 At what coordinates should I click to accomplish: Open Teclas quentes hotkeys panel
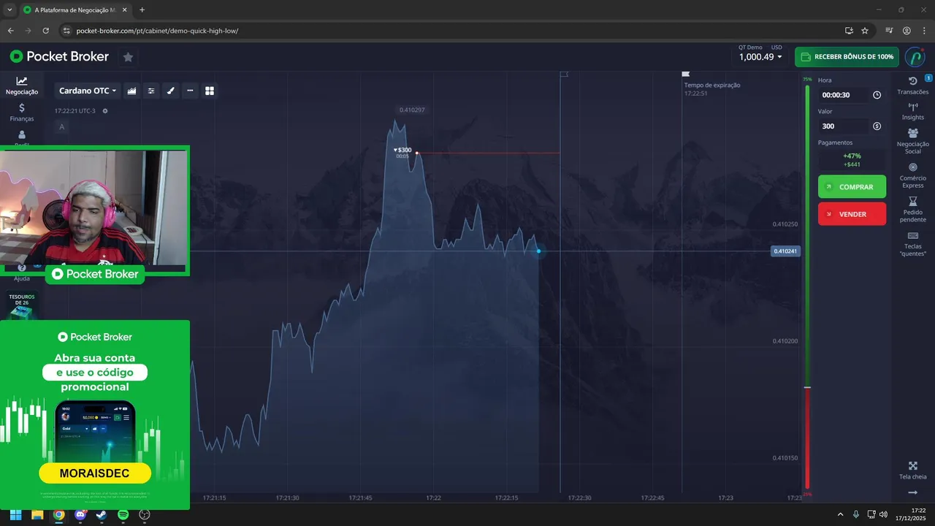[x=912, y=244]
